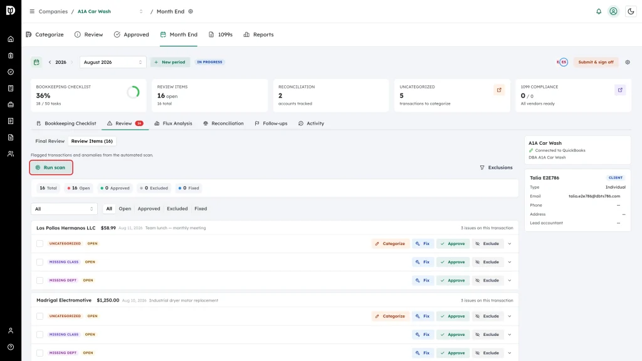Fix Los Pollos Hermanos Missing Dept issue
This screenshot has height=361, width=642.
click(423, 280)
